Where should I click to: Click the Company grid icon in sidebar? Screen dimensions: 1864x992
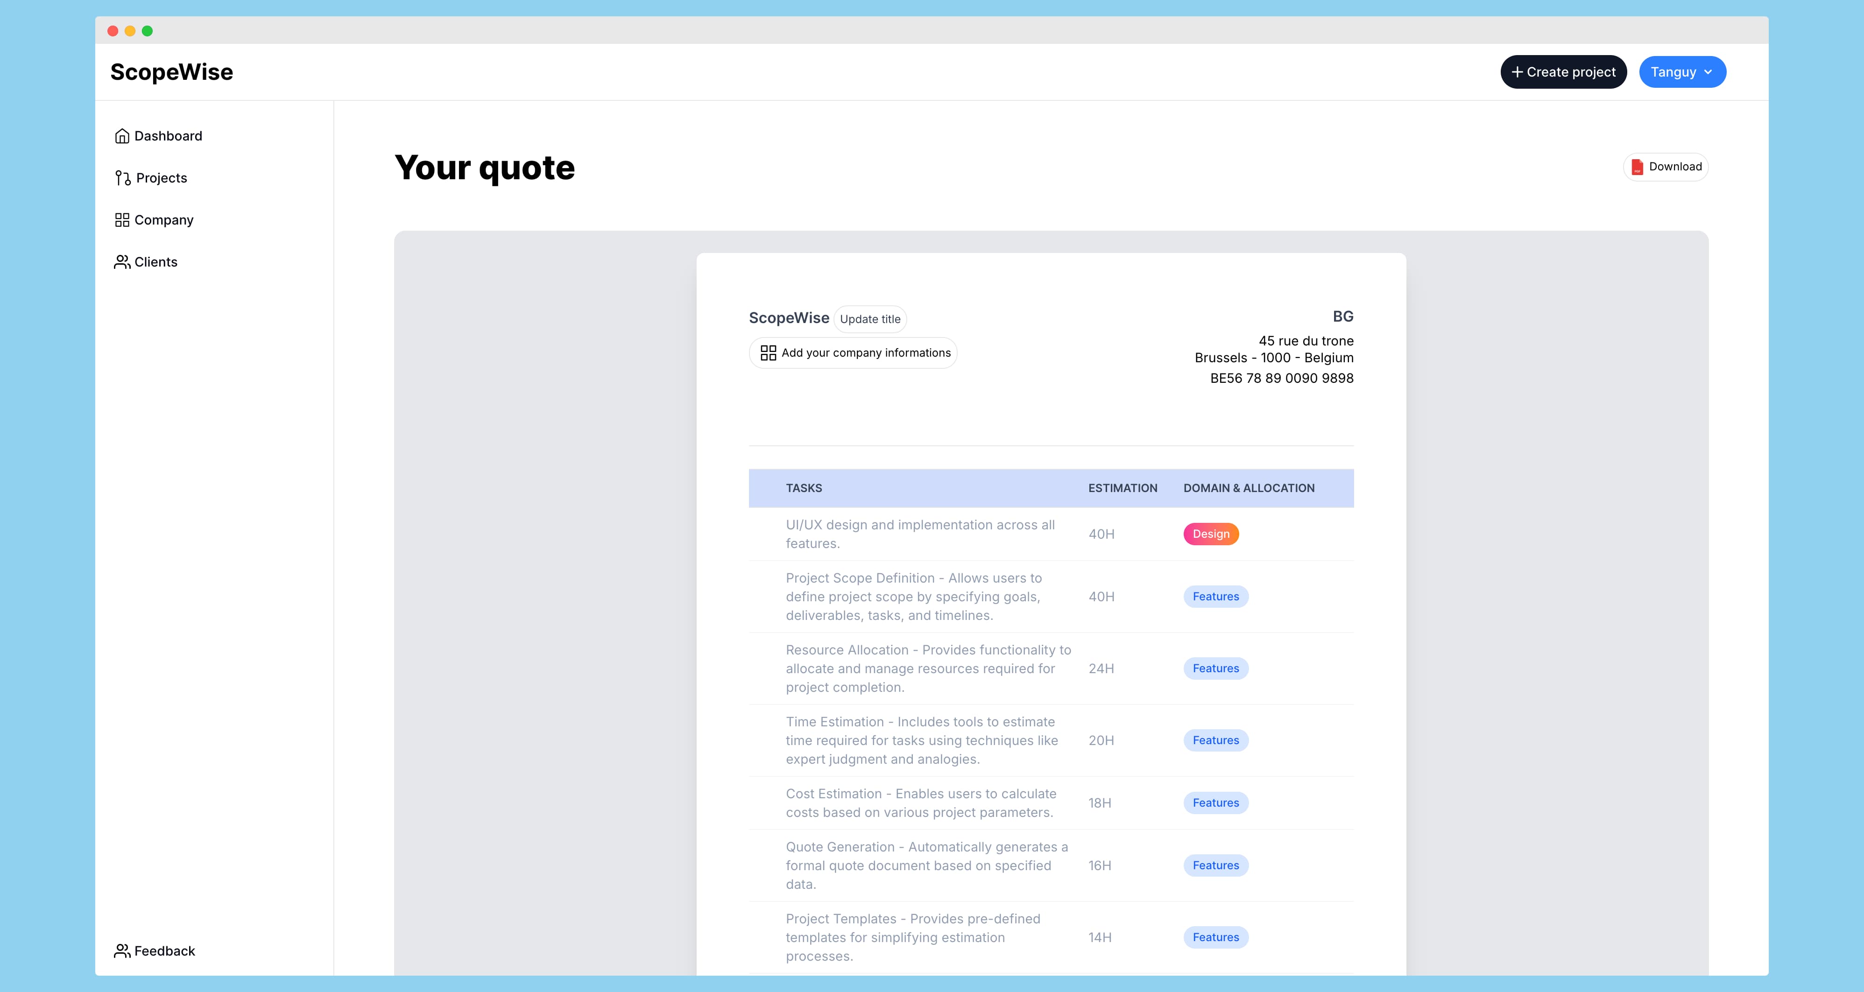tap(121, 220)
